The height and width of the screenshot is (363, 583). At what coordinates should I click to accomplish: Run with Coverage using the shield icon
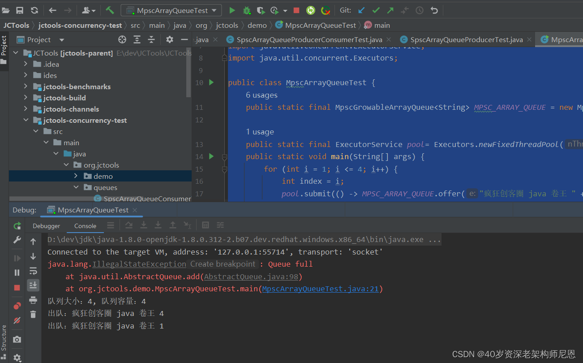click(261, 10)
